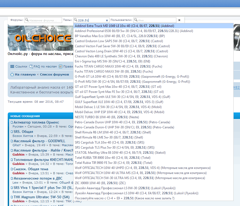Go to forum home via house icon
The width and height of the screenshot is (240, 206).
pyautogui.click(x=12, y=74)
